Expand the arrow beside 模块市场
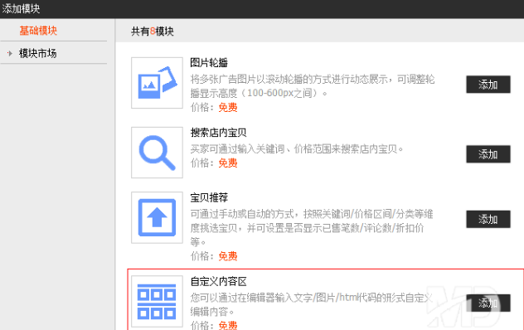Screen dimensions: 524x330 pos(10,53)
